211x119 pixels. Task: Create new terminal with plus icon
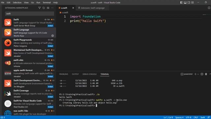pyautogui.click(x=196, y=74)
